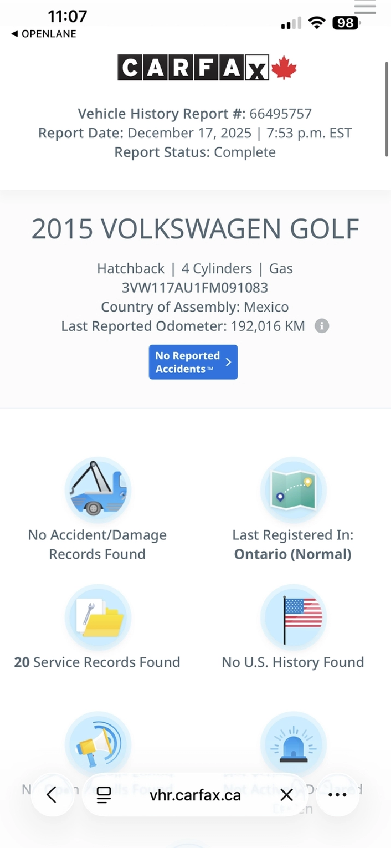This screenshot has height=848, width=391.
Task: Tap the map registration location icon
Action: (293, 490)
